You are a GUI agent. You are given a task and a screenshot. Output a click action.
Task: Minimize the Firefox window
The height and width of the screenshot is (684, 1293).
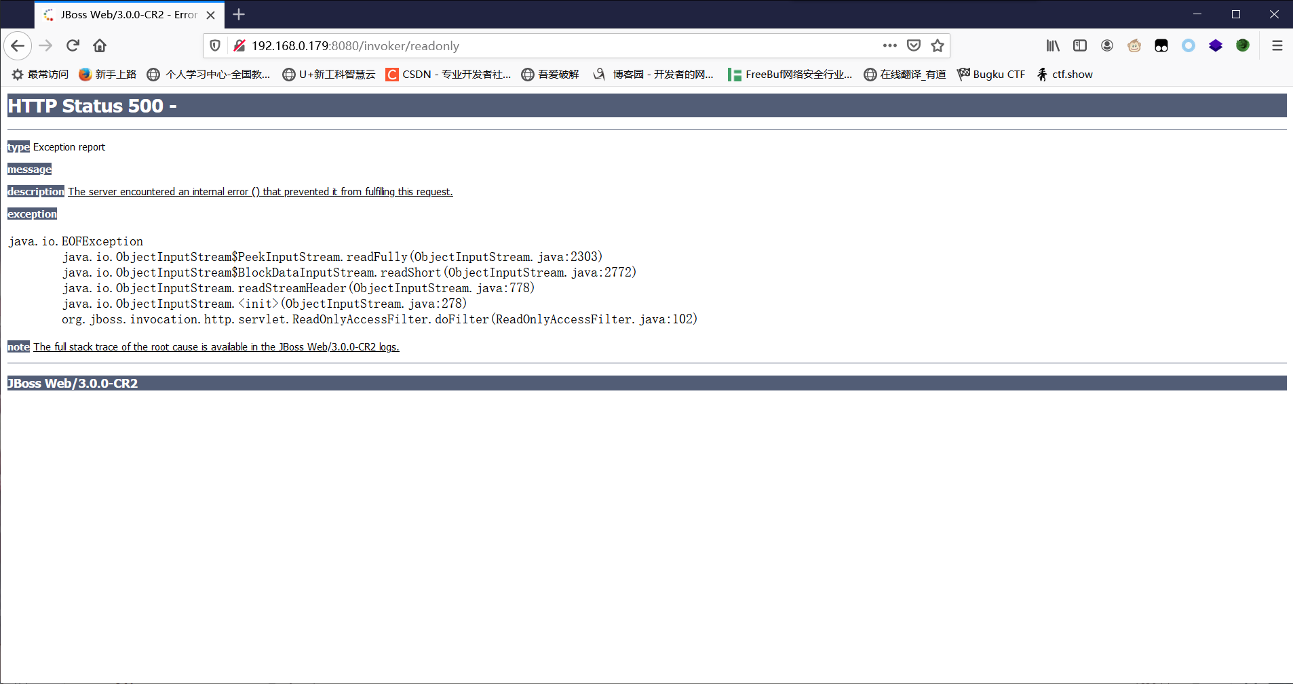1197,14
